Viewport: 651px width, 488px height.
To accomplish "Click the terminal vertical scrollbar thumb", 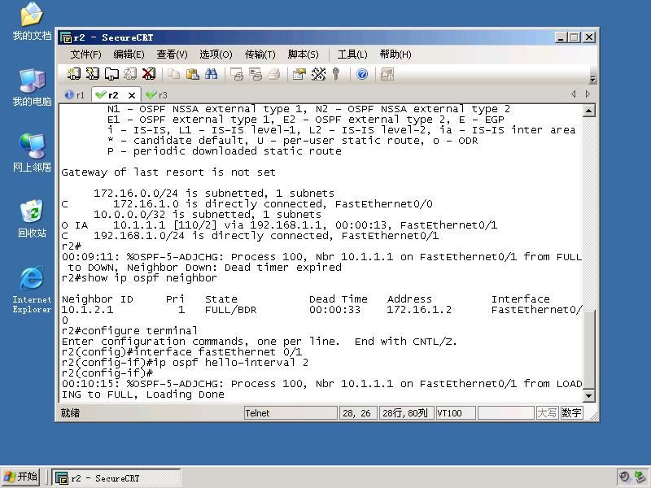I will click(x=588, y=349).
